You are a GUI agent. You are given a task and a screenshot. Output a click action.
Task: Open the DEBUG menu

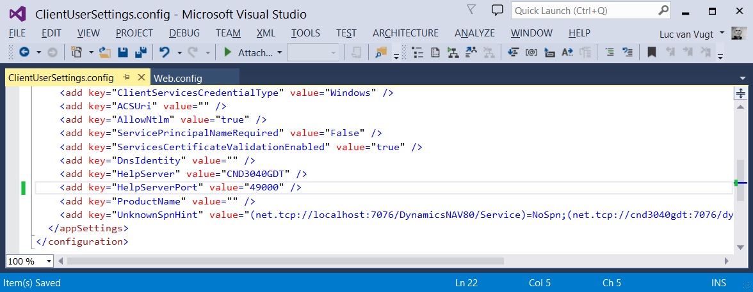coord(184,33)
